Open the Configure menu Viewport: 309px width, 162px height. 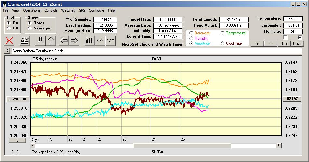pyautogui.click(x=97, y=10)
